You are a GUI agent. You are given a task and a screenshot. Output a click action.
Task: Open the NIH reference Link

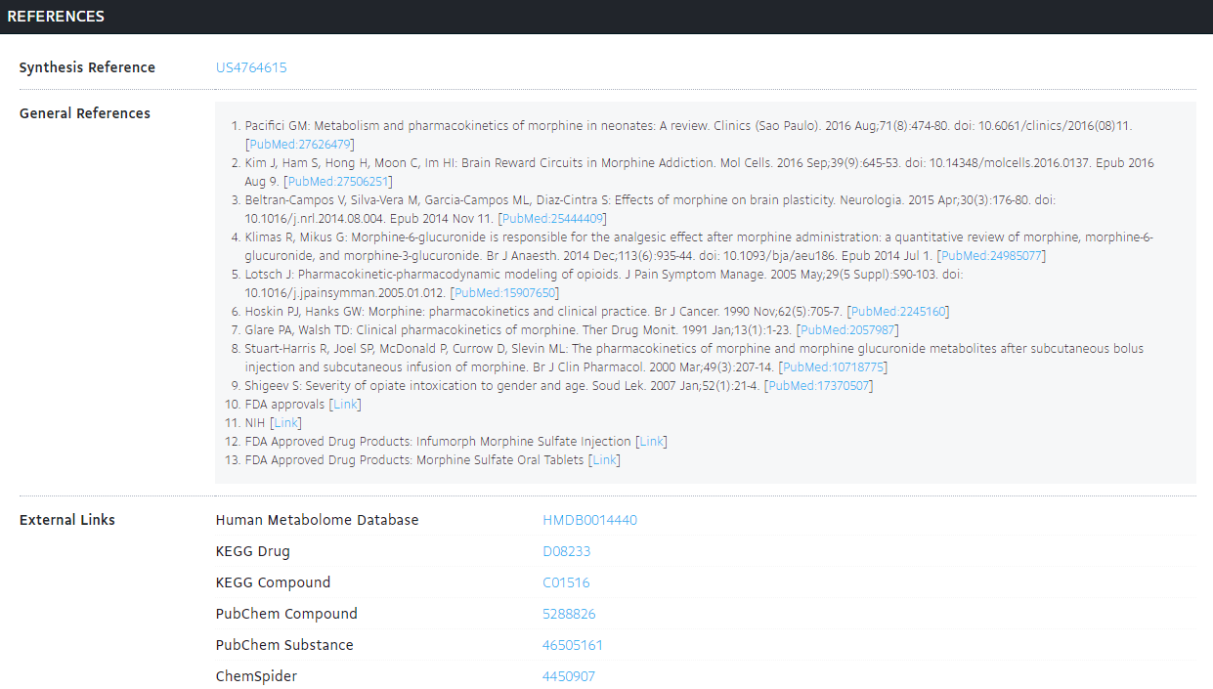click(285, 423)
